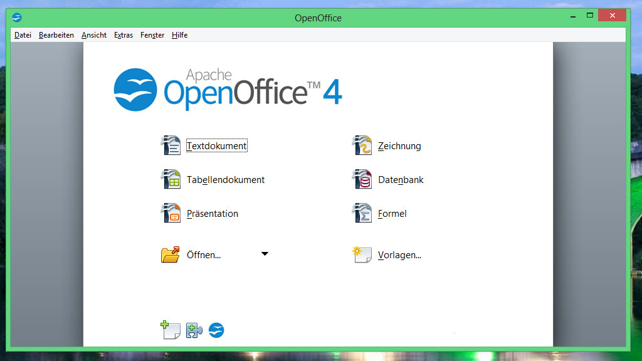642x361 pixels.
Task: Click the Zeichnung drawing icon
Action: (362, 145)
